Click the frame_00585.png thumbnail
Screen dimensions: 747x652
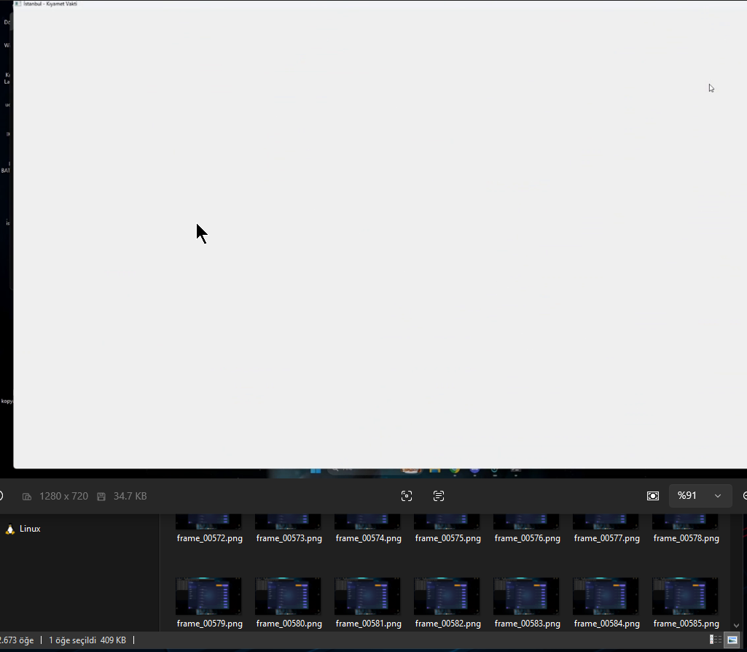pyautogui.click(x=685, y=597)
